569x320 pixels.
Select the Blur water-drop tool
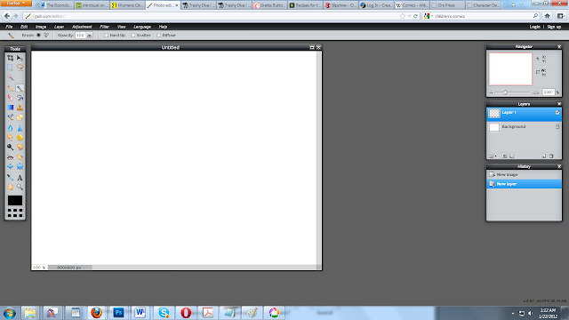point(10,128)
